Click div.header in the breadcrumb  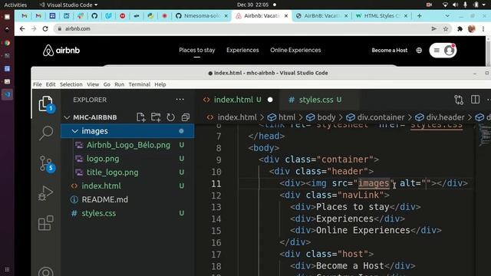click(x=445, y=117)
